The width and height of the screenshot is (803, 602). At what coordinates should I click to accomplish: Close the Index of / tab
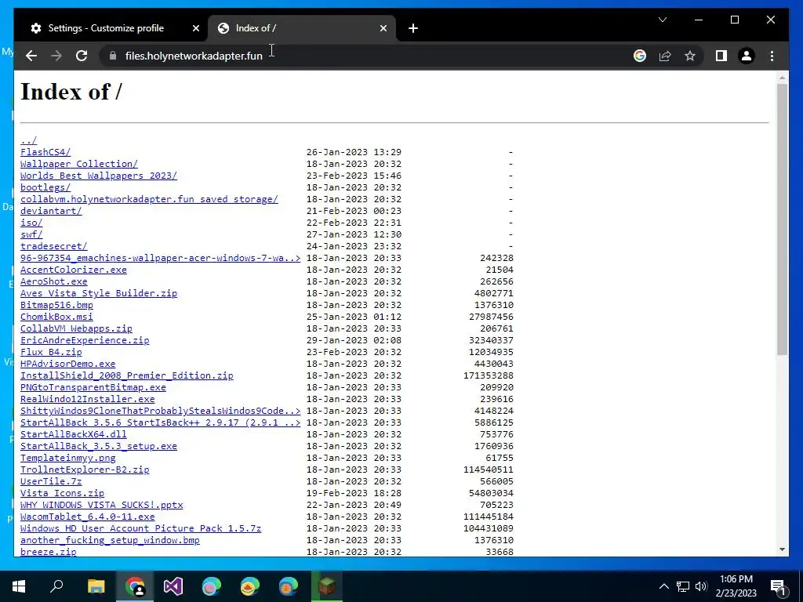(383, 29)
